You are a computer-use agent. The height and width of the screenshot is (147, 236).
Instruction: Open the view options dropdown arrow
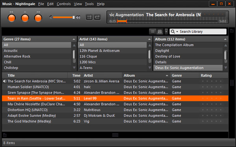tap(166, 31)
